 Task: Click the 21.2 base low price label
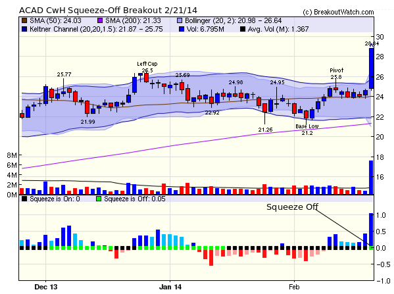coord(307,133)
